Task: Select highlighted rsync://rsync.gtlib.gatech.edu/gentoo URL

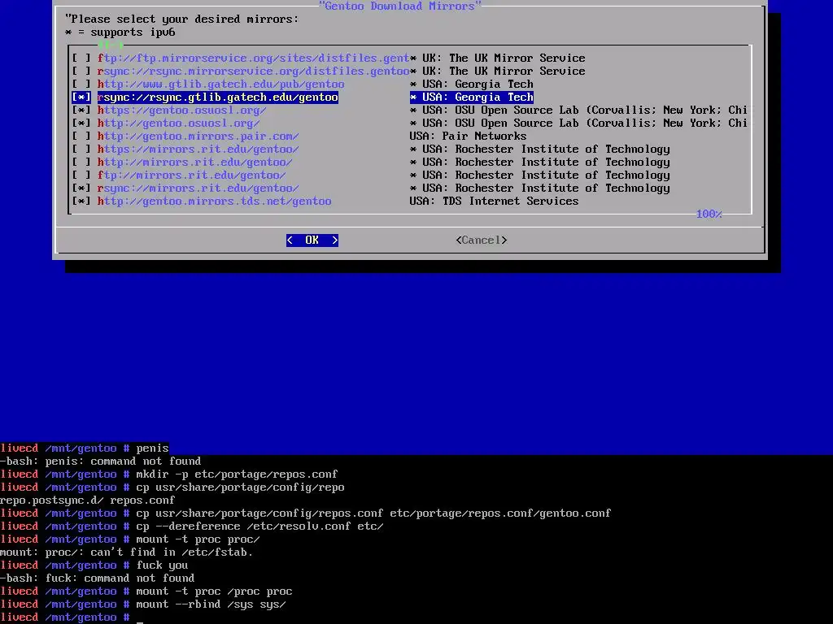Action: pos(218,97)
